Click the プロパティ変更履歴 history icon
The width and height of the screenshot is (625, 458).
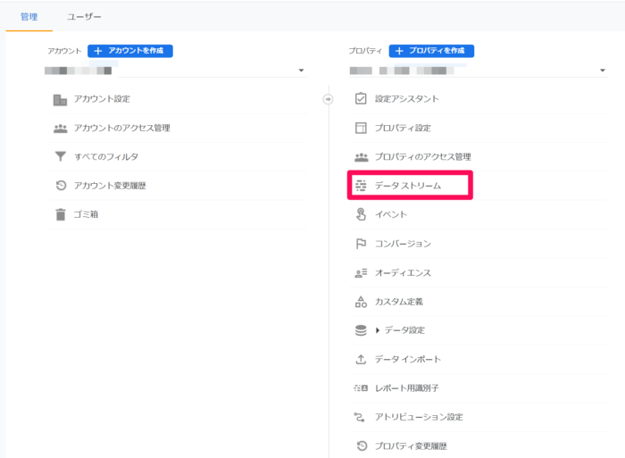(x=362, y=446)
